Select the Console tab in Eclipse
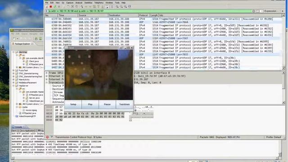288x162 pixels. [18, 127]
